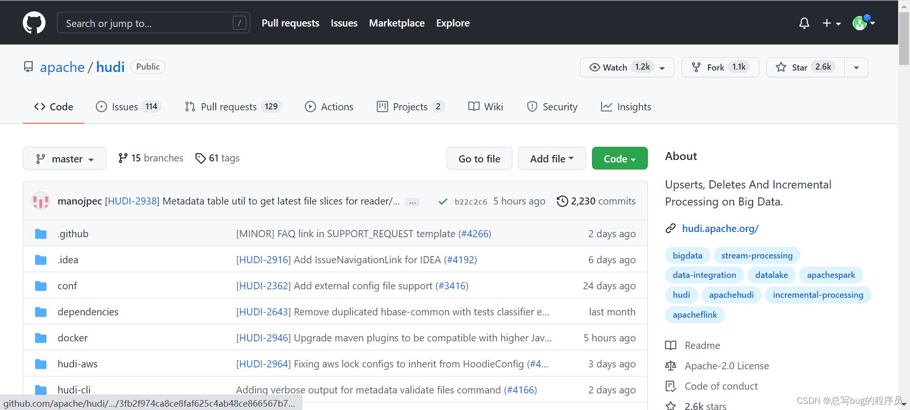This screenshot has width=910, height=410.
Task: Switch to the Issues tab
Action: coord(128,107)
